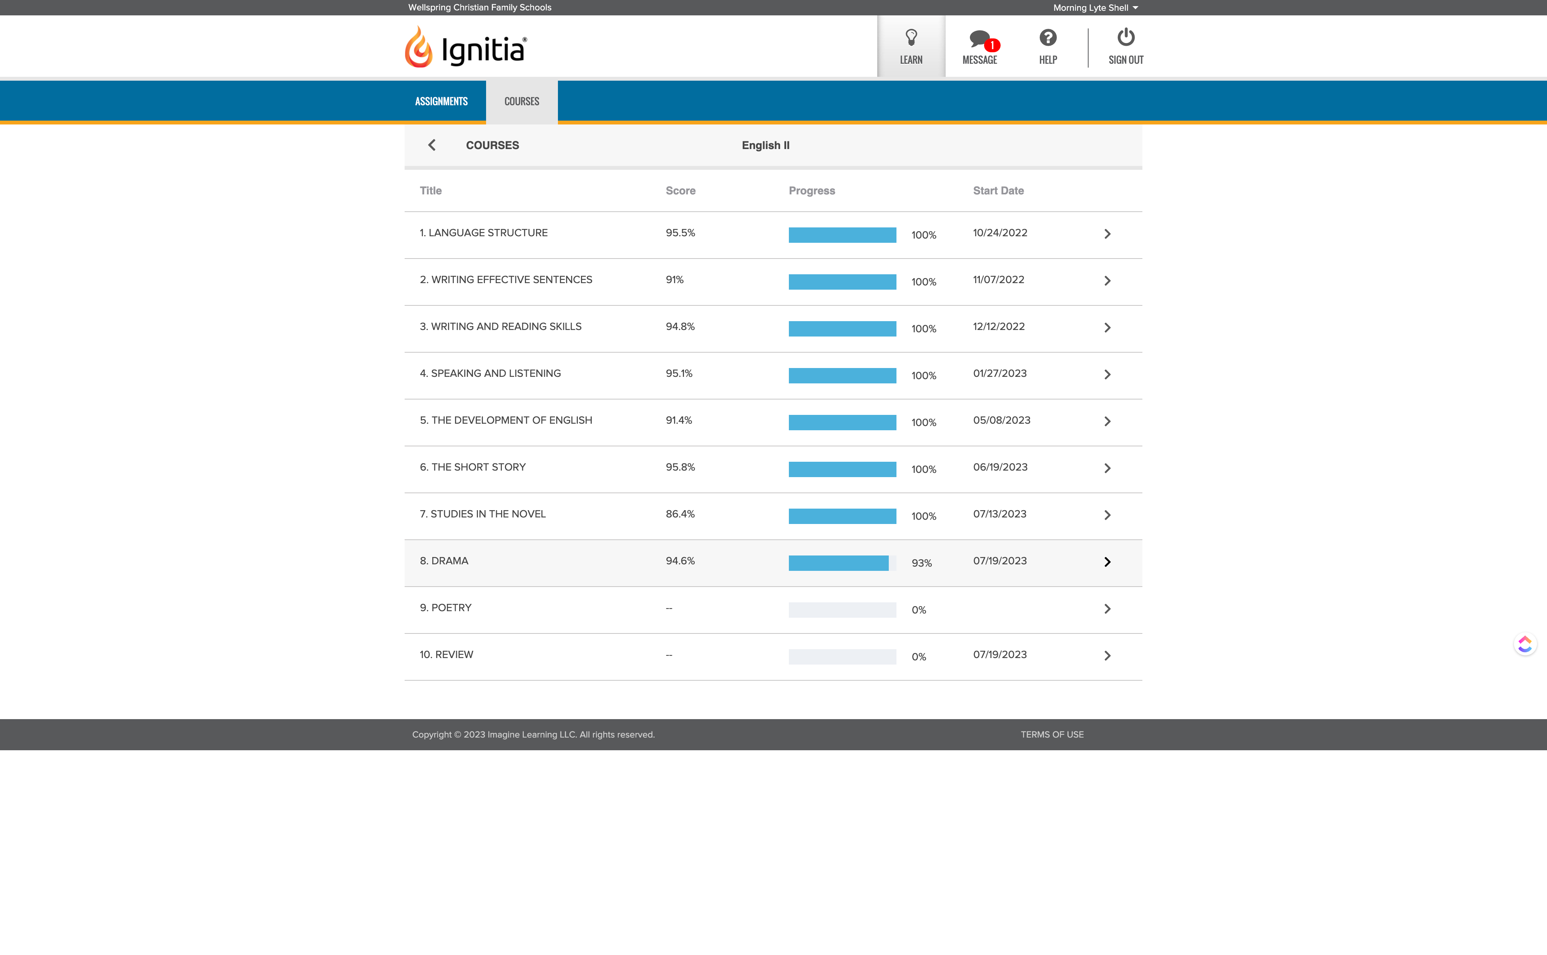
Task: Click the English II course heading
Action: click(765, 145)
